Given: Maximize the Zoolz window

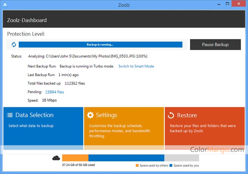Looking at the screenshot, I should point(228,4).
